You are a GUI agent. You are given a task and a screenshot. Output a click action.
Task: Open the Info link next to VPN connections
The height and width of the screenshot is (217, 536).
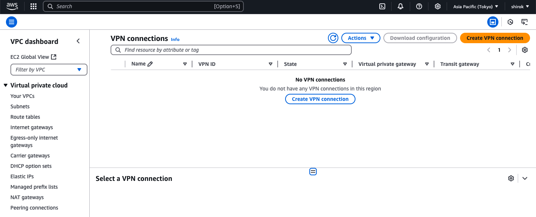point(175,39)
